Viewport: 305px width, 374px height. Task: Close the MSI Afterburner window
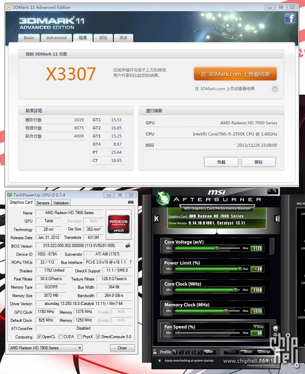pyautogui.click(x=275, y=191)
